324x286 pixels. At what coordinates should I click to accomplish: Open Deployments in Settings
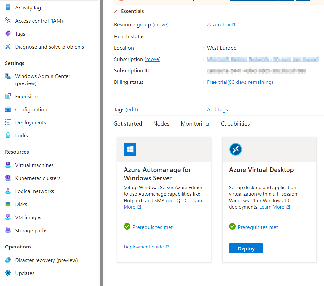tap(30, 122)
